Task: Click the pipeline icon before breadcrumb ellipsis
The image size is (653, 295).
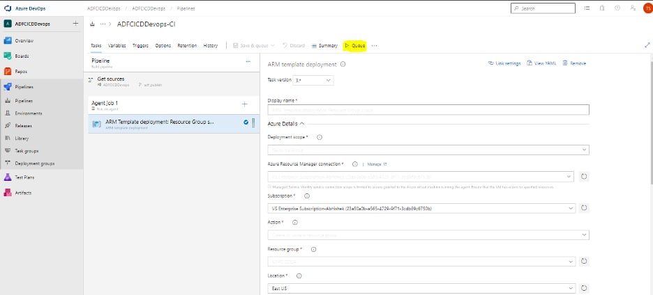Action: coord(93,24)
